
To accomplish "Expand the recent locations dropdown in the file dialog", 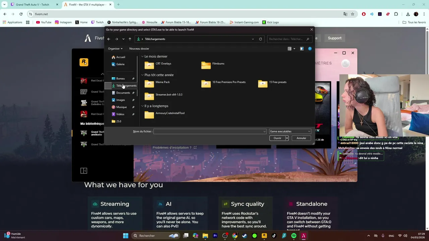I will coord(123,39).
